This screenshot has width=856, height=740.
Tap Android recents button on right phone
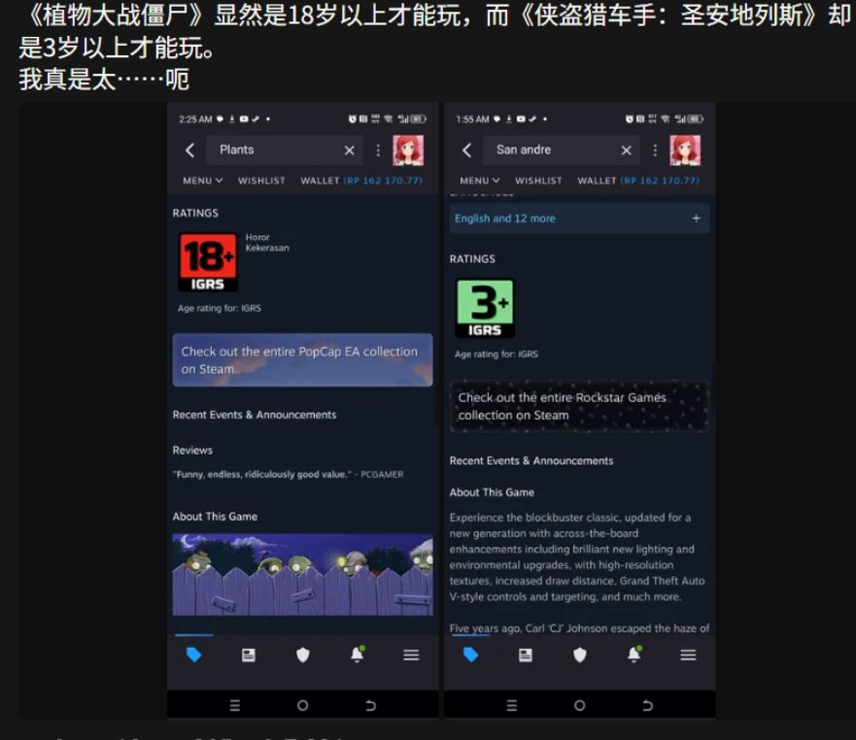coord(511,706)
